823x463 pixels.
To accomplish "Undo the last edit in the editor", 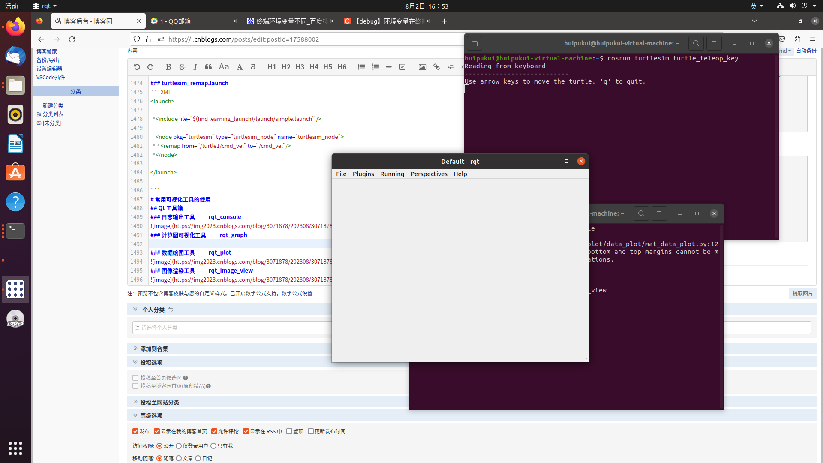I will [137, 67].
